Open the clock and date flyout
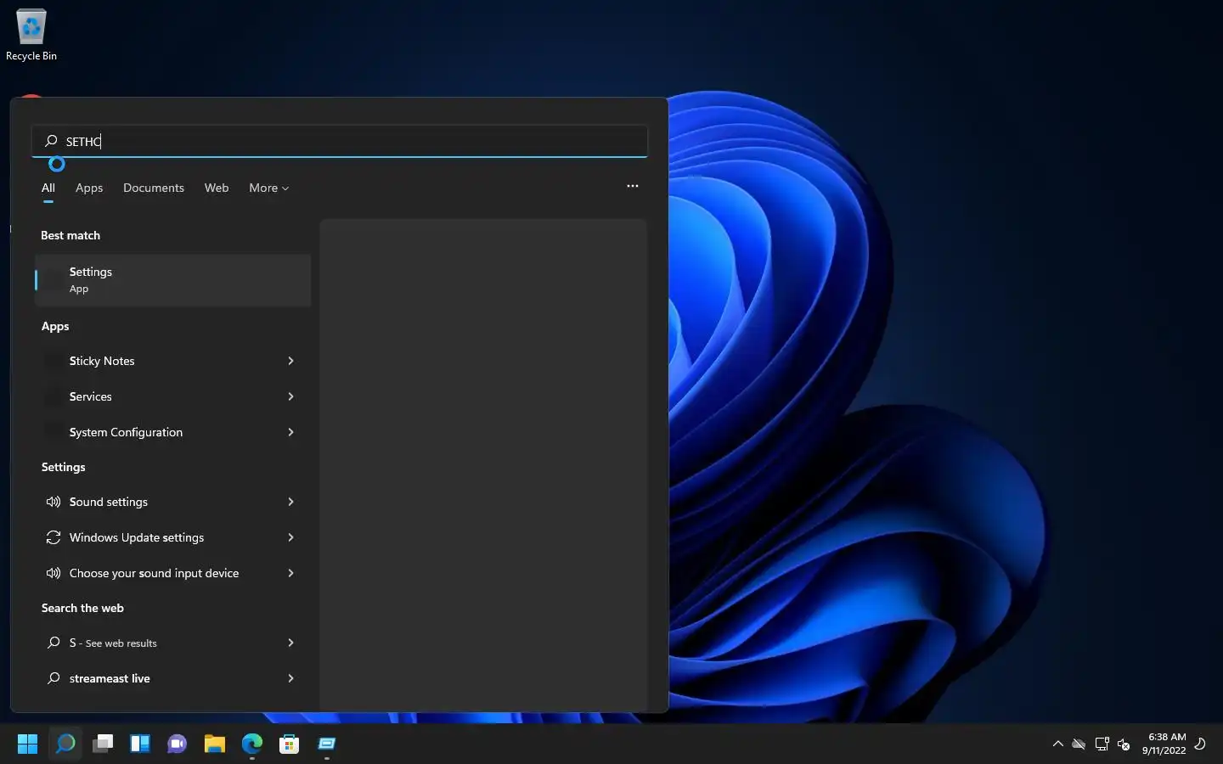This screenshot has height=764, width=1223. pyautogui.click(x=1164, y=744)
